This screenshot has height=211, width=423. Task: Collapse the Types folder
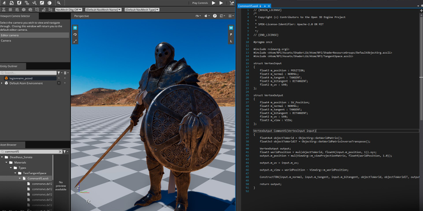[x=11, y=168]
